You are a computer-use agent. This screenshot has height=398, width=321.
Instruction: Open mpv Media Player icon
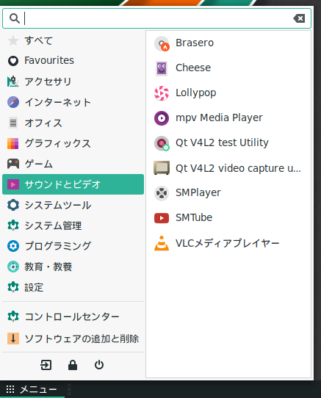pyautogui.click(x=162, y=118)
